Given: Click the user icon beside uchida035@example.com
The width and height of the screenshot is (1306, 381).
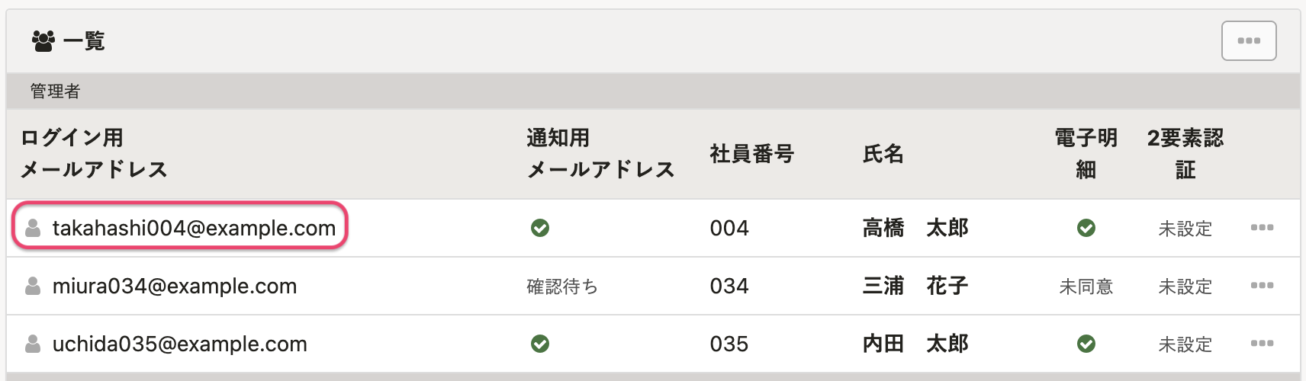Looking at the screenshot, I should tap(33, 344).
